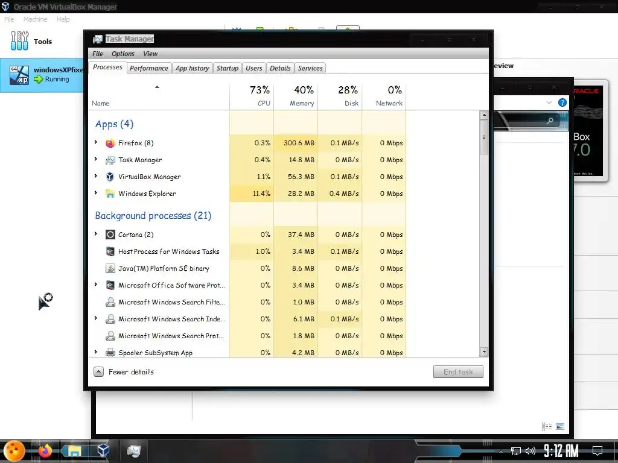The width and height of the screenshot is (618, 463).
Task: Click the Java Platform SE binary icon
Action: click(x=110, y=268)
